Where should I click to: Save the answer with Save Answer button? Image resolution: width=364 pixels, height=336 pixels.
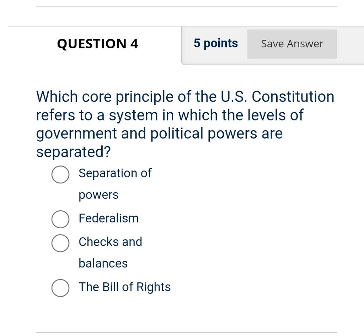pyautogui.click(x=292, y=44)
